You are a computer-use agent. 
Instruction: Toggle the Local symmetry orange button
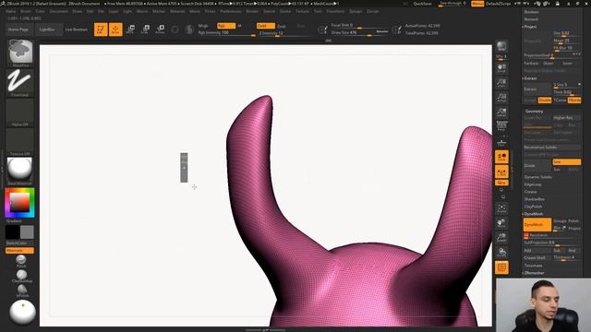501,157
